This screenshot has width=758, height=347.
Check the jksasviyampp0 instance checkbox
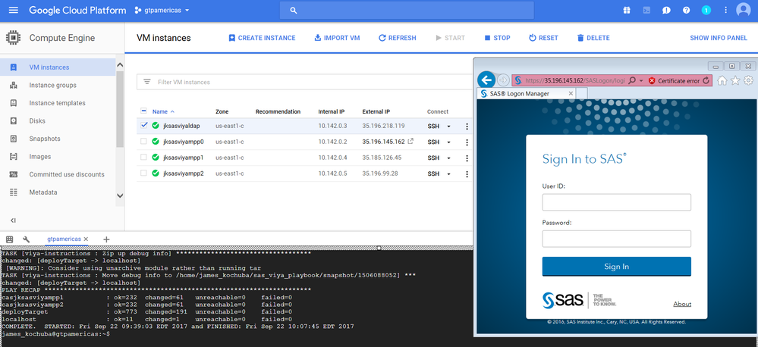(144, 142)
